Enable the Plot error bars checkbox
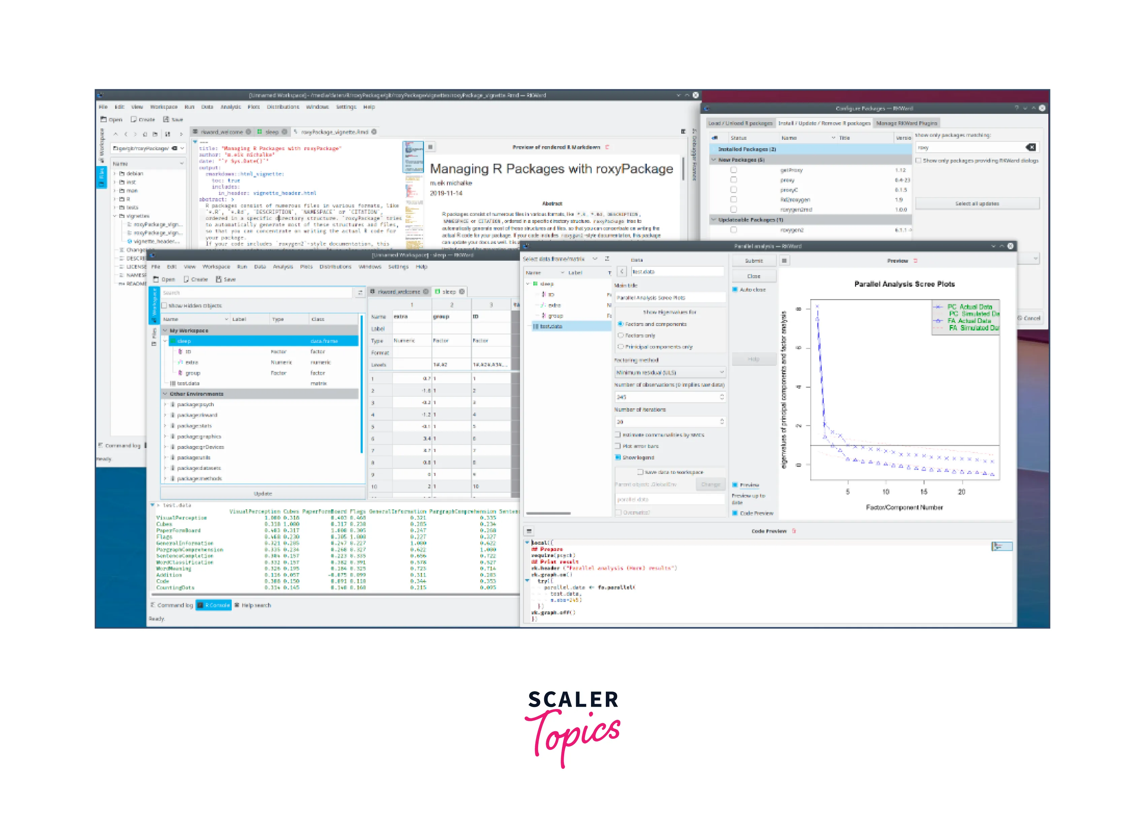 618,446
